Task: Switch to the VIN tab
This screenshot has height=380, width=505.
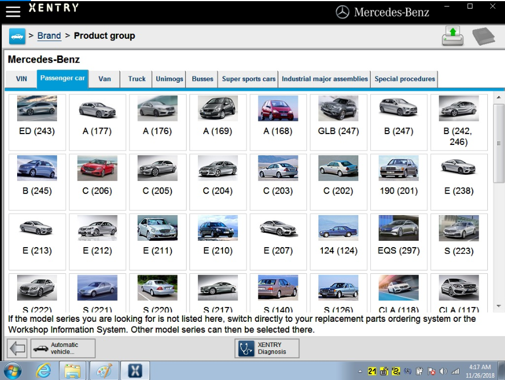Action: pyautogui.click(x=21, y=79)
